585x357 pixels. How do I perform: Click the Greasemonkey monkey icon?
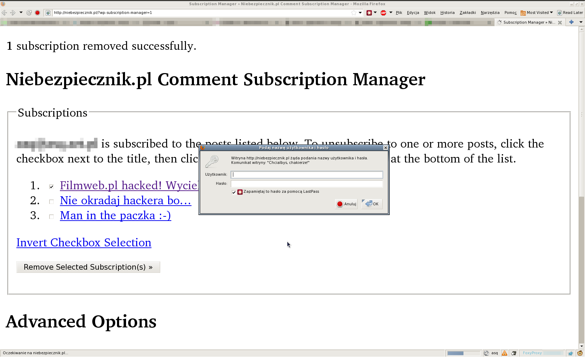[x=580, y=353]
